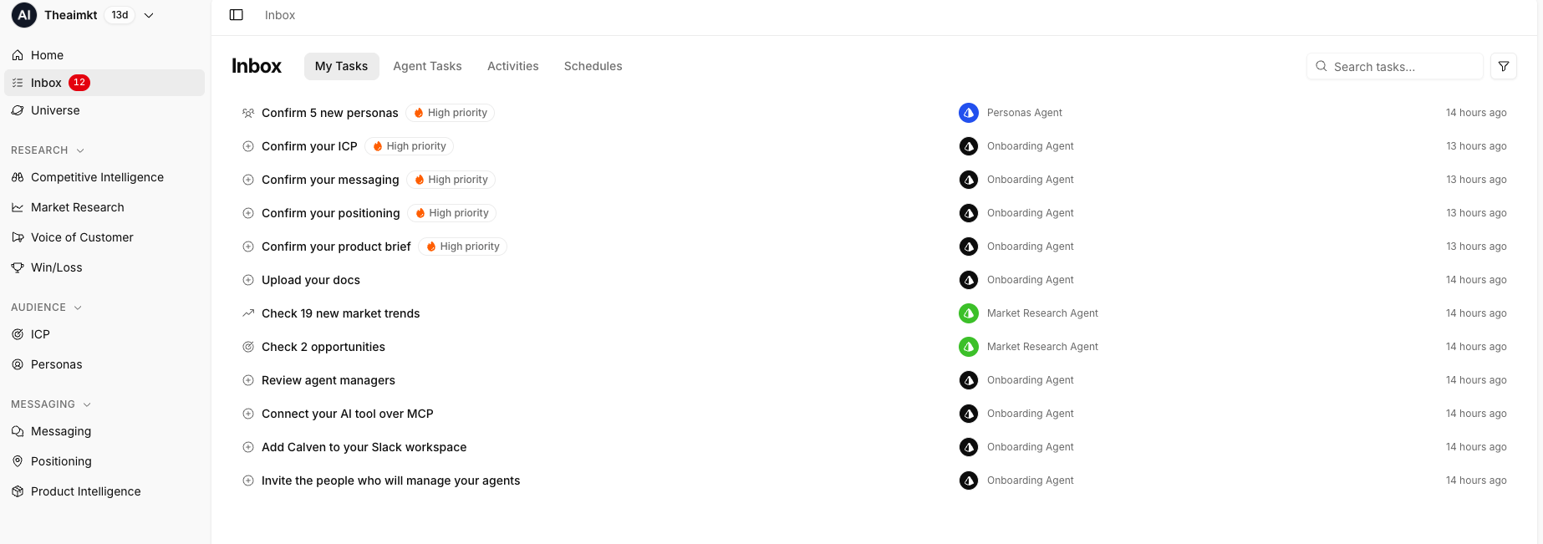Switch to the My Tasks tab
1543x544 pixels.
(x=341, y=66)
